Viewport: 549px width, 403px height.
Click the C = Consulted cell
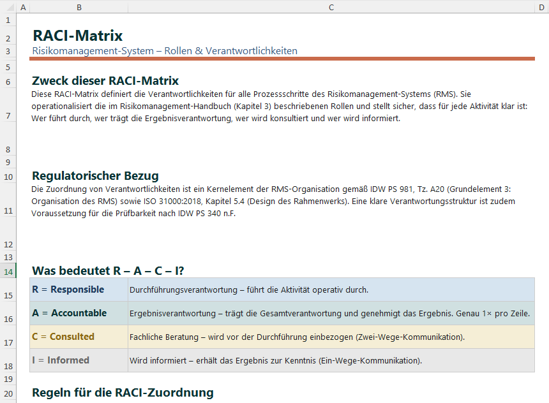coord(79,336)
